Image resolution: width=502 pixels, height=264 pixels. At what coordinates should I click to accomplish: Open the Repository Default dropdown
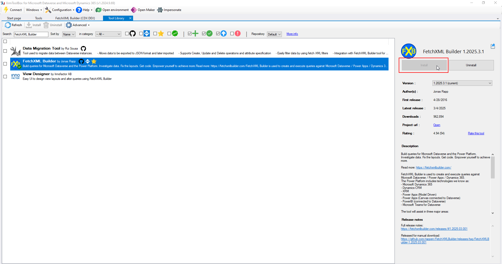274,34
